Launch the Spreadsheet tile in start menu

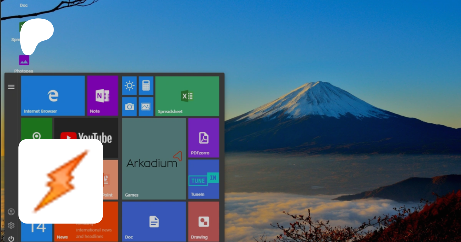coord(187,96)
